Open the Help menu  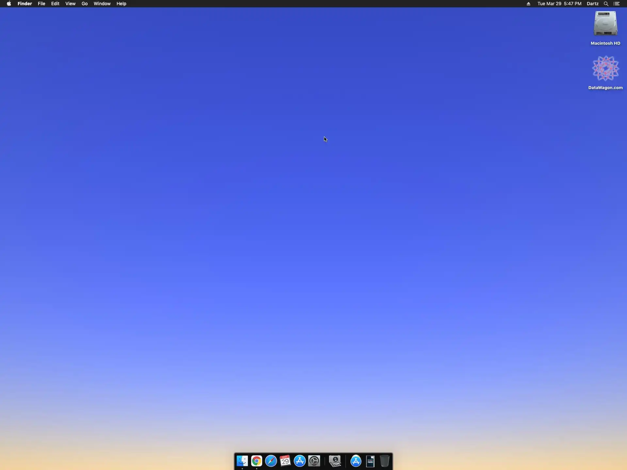[x=121, y=4]
